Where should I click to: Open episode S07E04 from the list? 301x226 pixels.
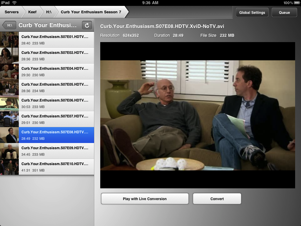point(56,72)
